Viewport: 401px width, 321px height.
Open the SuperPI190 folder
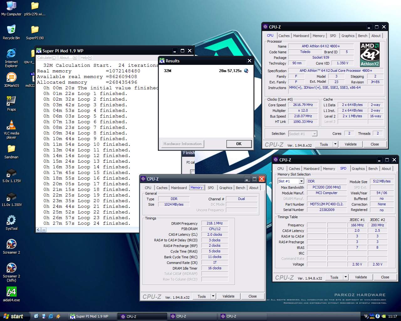pos(35,32)
